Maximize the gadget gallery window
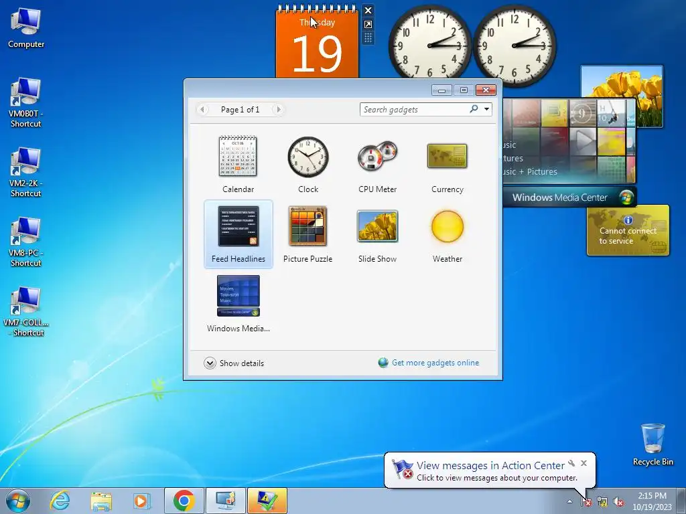This screenshot has height=514, width=686. coord(464,90)
